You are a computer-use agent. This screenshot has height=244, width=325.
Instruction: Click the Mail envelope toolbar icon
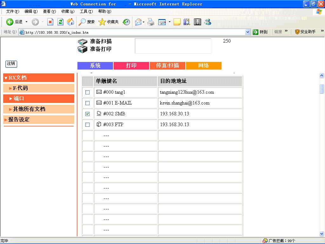tap(138, 22)
